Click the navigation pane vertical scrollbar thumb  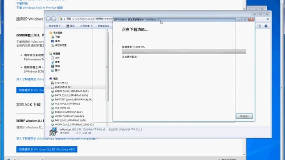coord(107,67)
